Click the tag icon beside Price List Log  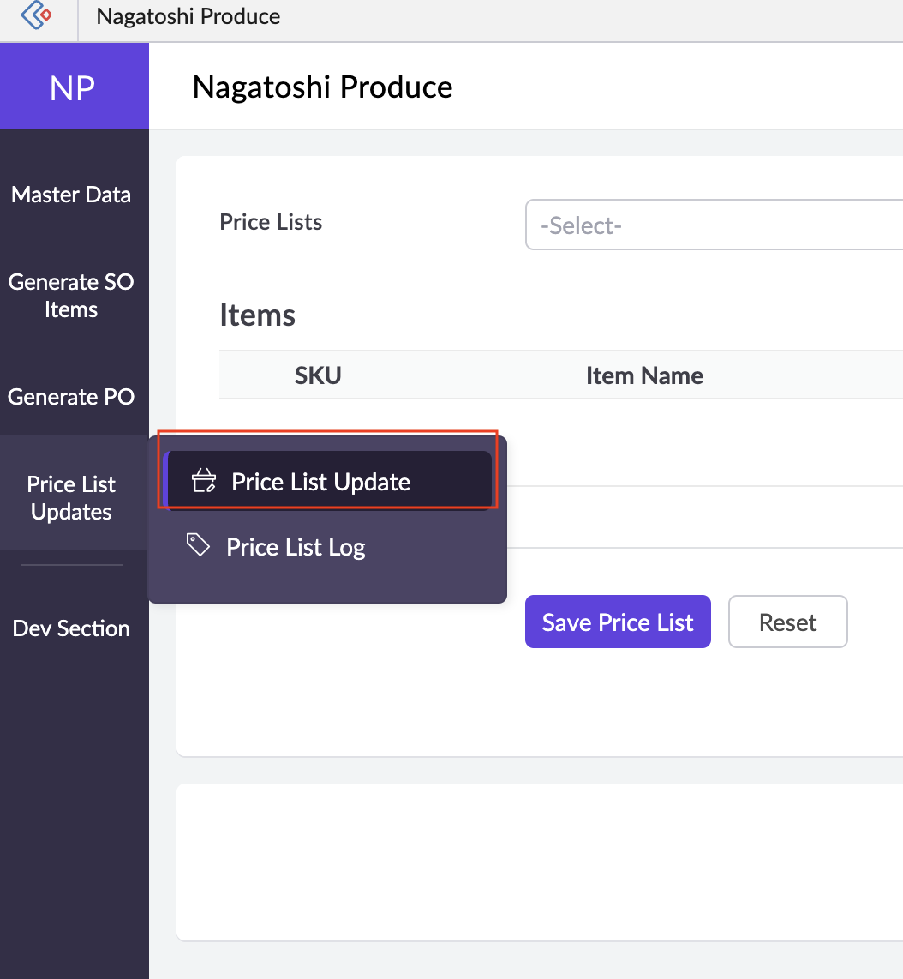click(199, 545)
